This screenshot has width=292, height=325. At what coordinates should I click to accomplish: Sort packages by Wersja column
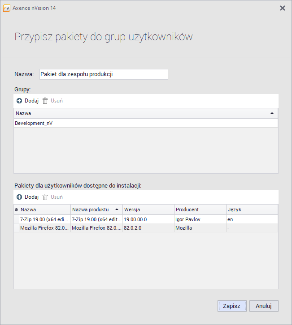click(148, 210)
